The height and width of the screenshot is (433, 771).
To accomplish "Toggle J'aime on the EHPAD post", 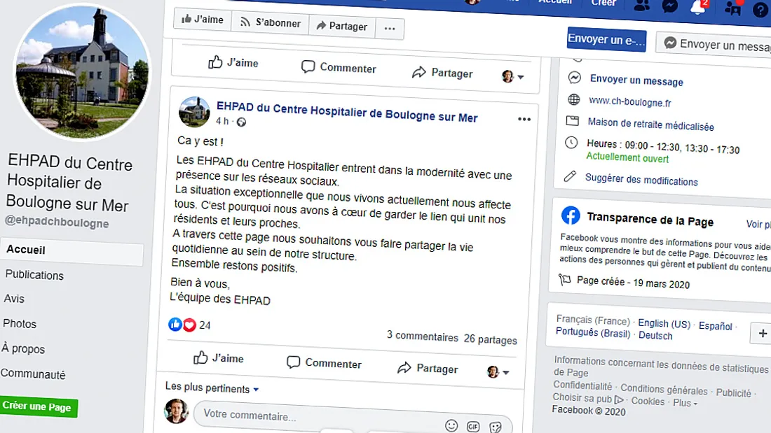I will pos(218,358).
